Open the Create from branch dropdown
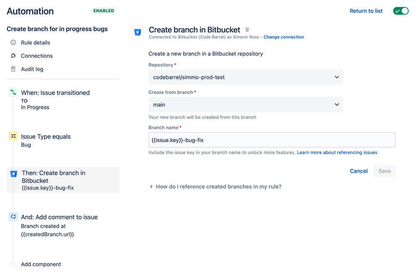Screen dimensions: 420x277 pyautogui.click(x=246, y=105)
